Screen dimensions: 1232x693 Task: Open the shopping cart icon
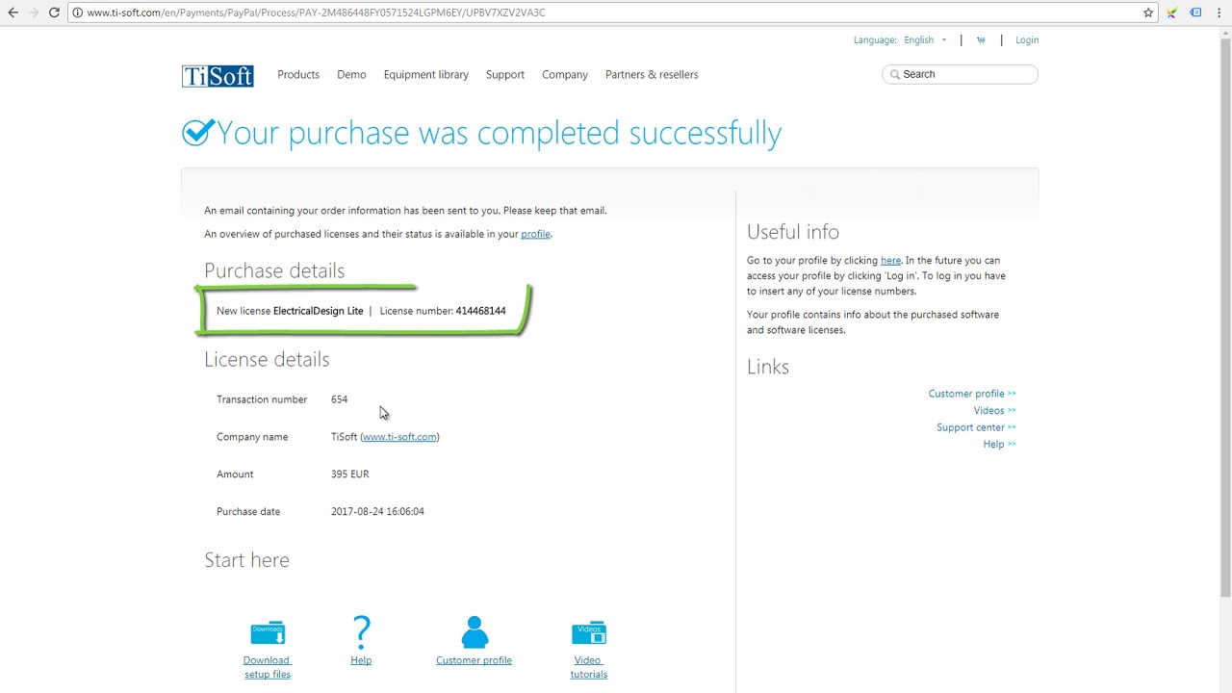981,39
